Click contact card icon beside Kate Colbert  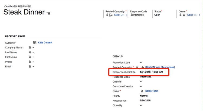pyautogui.click(x=35, y=43)
